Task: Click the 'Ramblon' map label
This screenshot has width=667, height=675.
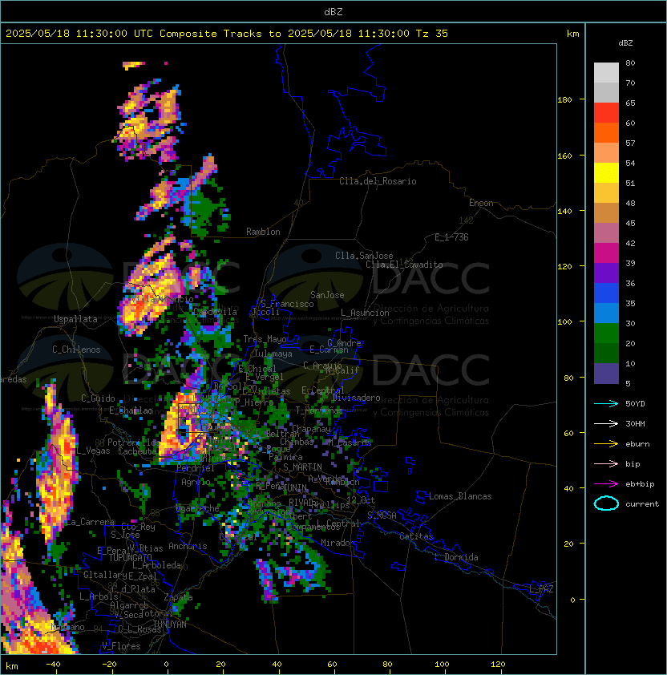Action: pyautogui.click(x=263, y=232)
